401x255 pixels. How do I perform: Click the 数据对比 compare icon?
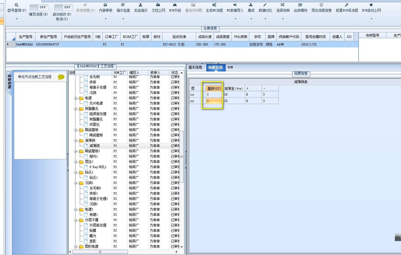click(x=265, y=5)
